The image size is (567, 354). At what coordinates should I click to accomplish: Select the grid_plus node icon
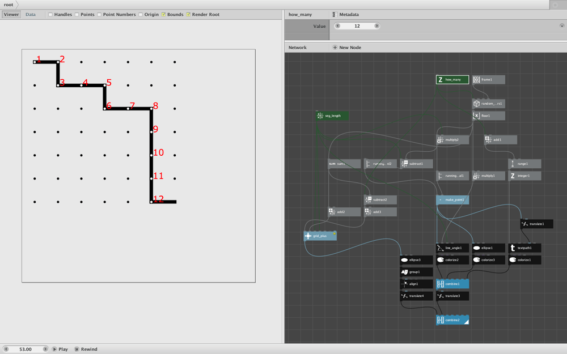(x=308, y=236)
